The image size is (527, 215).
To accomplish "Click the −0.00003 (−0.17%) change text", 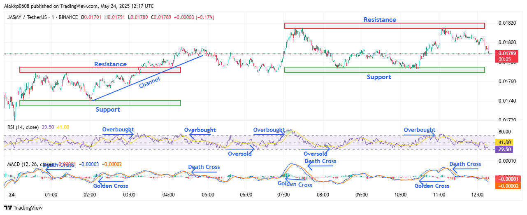I will (195, 17).
